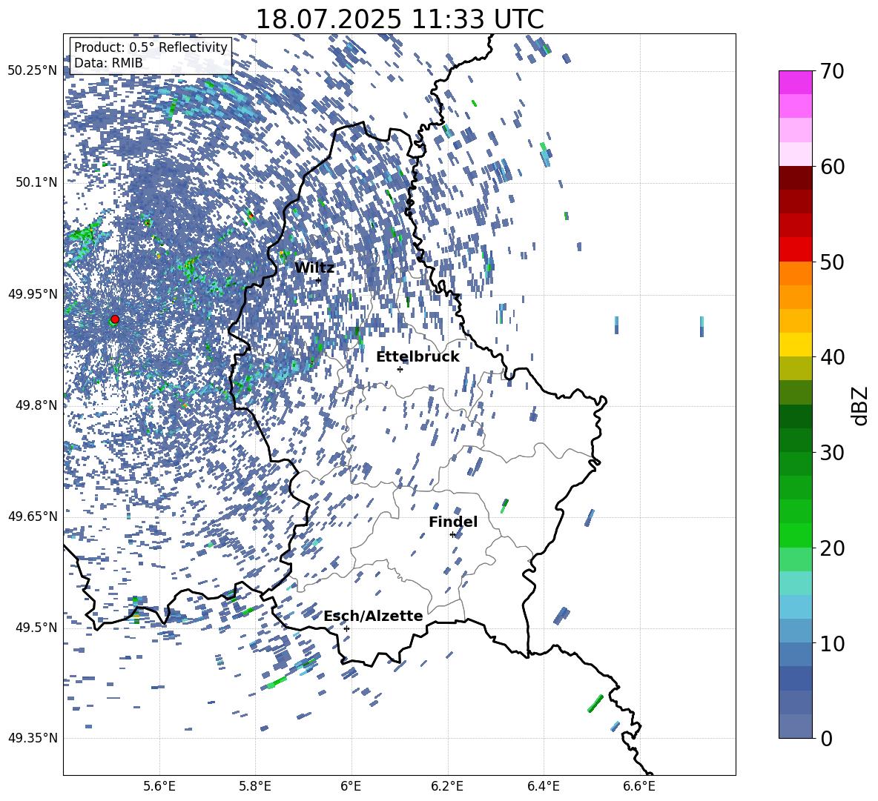The image size is (878, 801).
Task: Click the Product: 0.5° Reflectivity text
Action: coord(151,47)
